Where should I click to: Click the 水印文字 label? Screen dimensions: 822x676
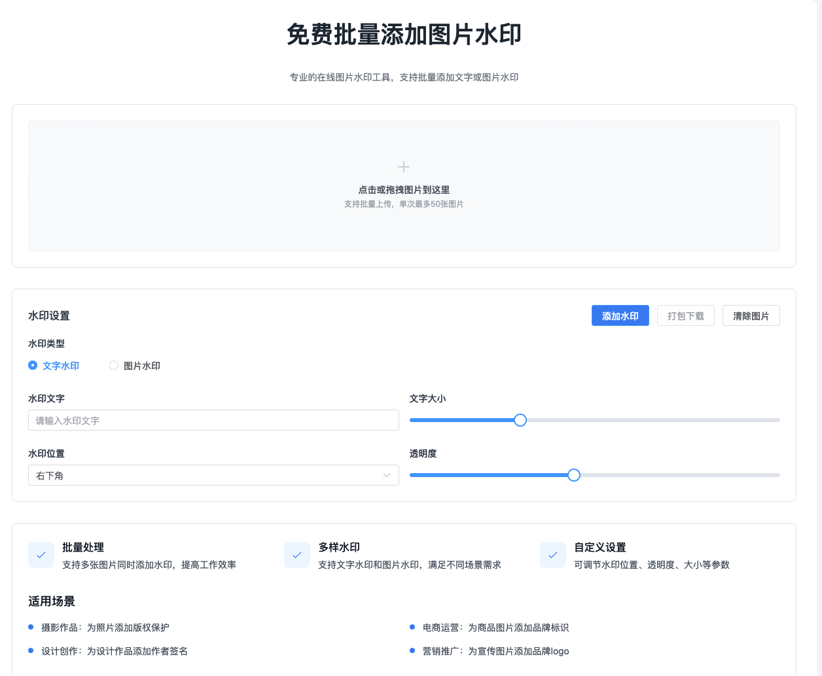coord(46,399)
